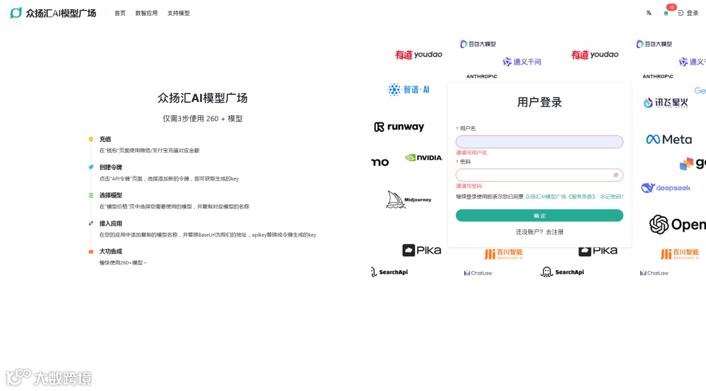Viewport: 706px width, 391px height.
Task: Open the 数智应用 menu item
Action: coord(146,13)
